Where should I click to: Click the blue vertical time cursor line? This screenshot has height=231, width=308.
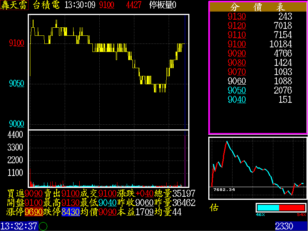[x=185, y=73]
